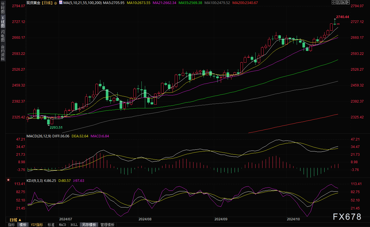Click 另存模板 to save template
This screenshot has width=370, height=227.
tap(88, 225)
